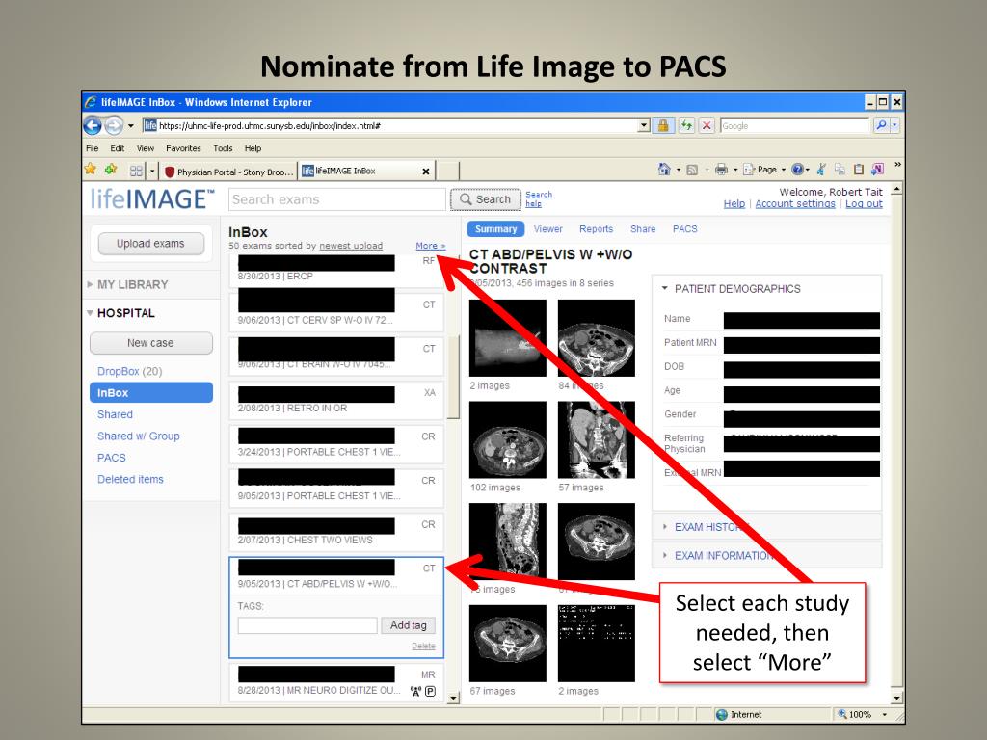Open the Share tab

click(x=643, y=229)
